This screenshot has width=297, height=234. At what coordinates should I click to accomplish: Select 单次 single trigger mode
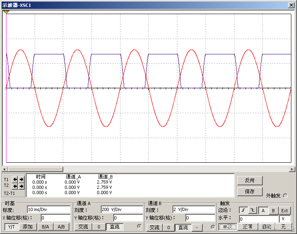tap(228, 227)
